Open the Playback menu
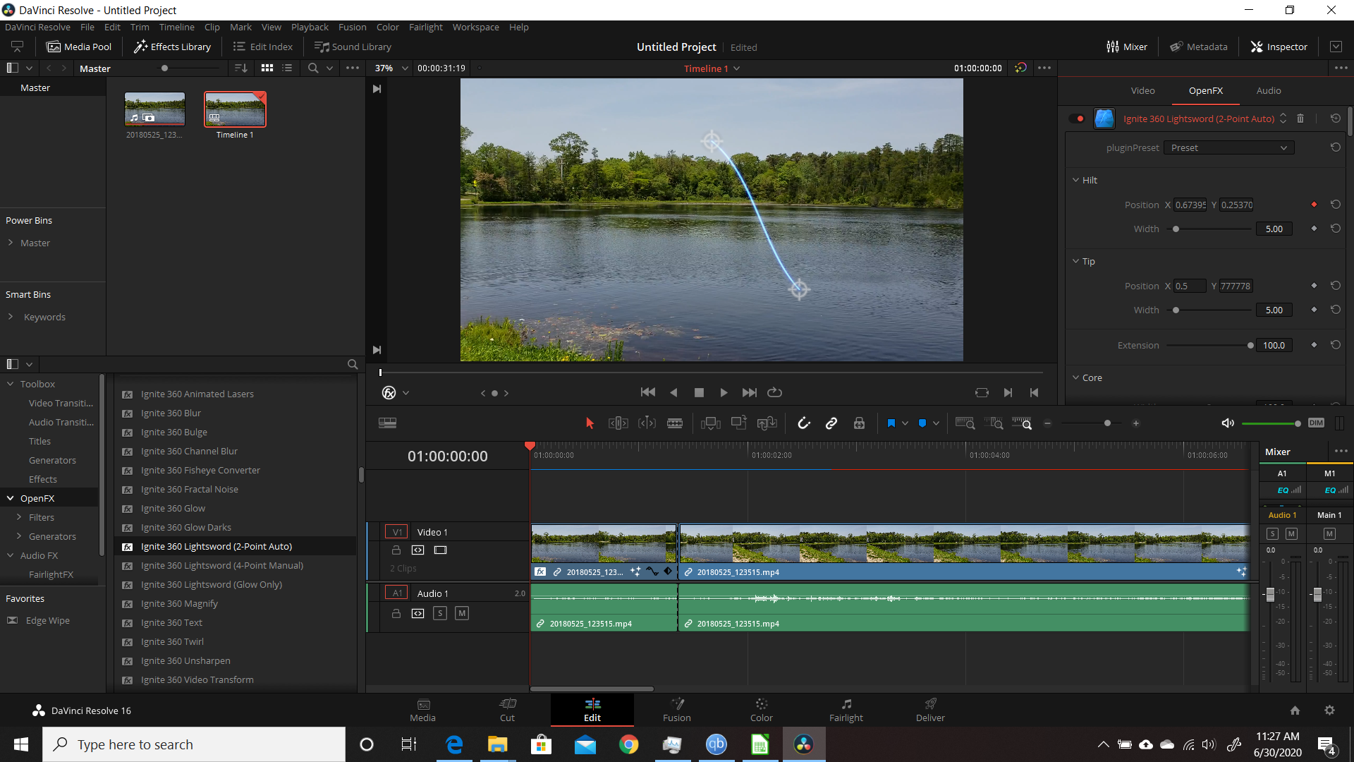 point(310,27)
